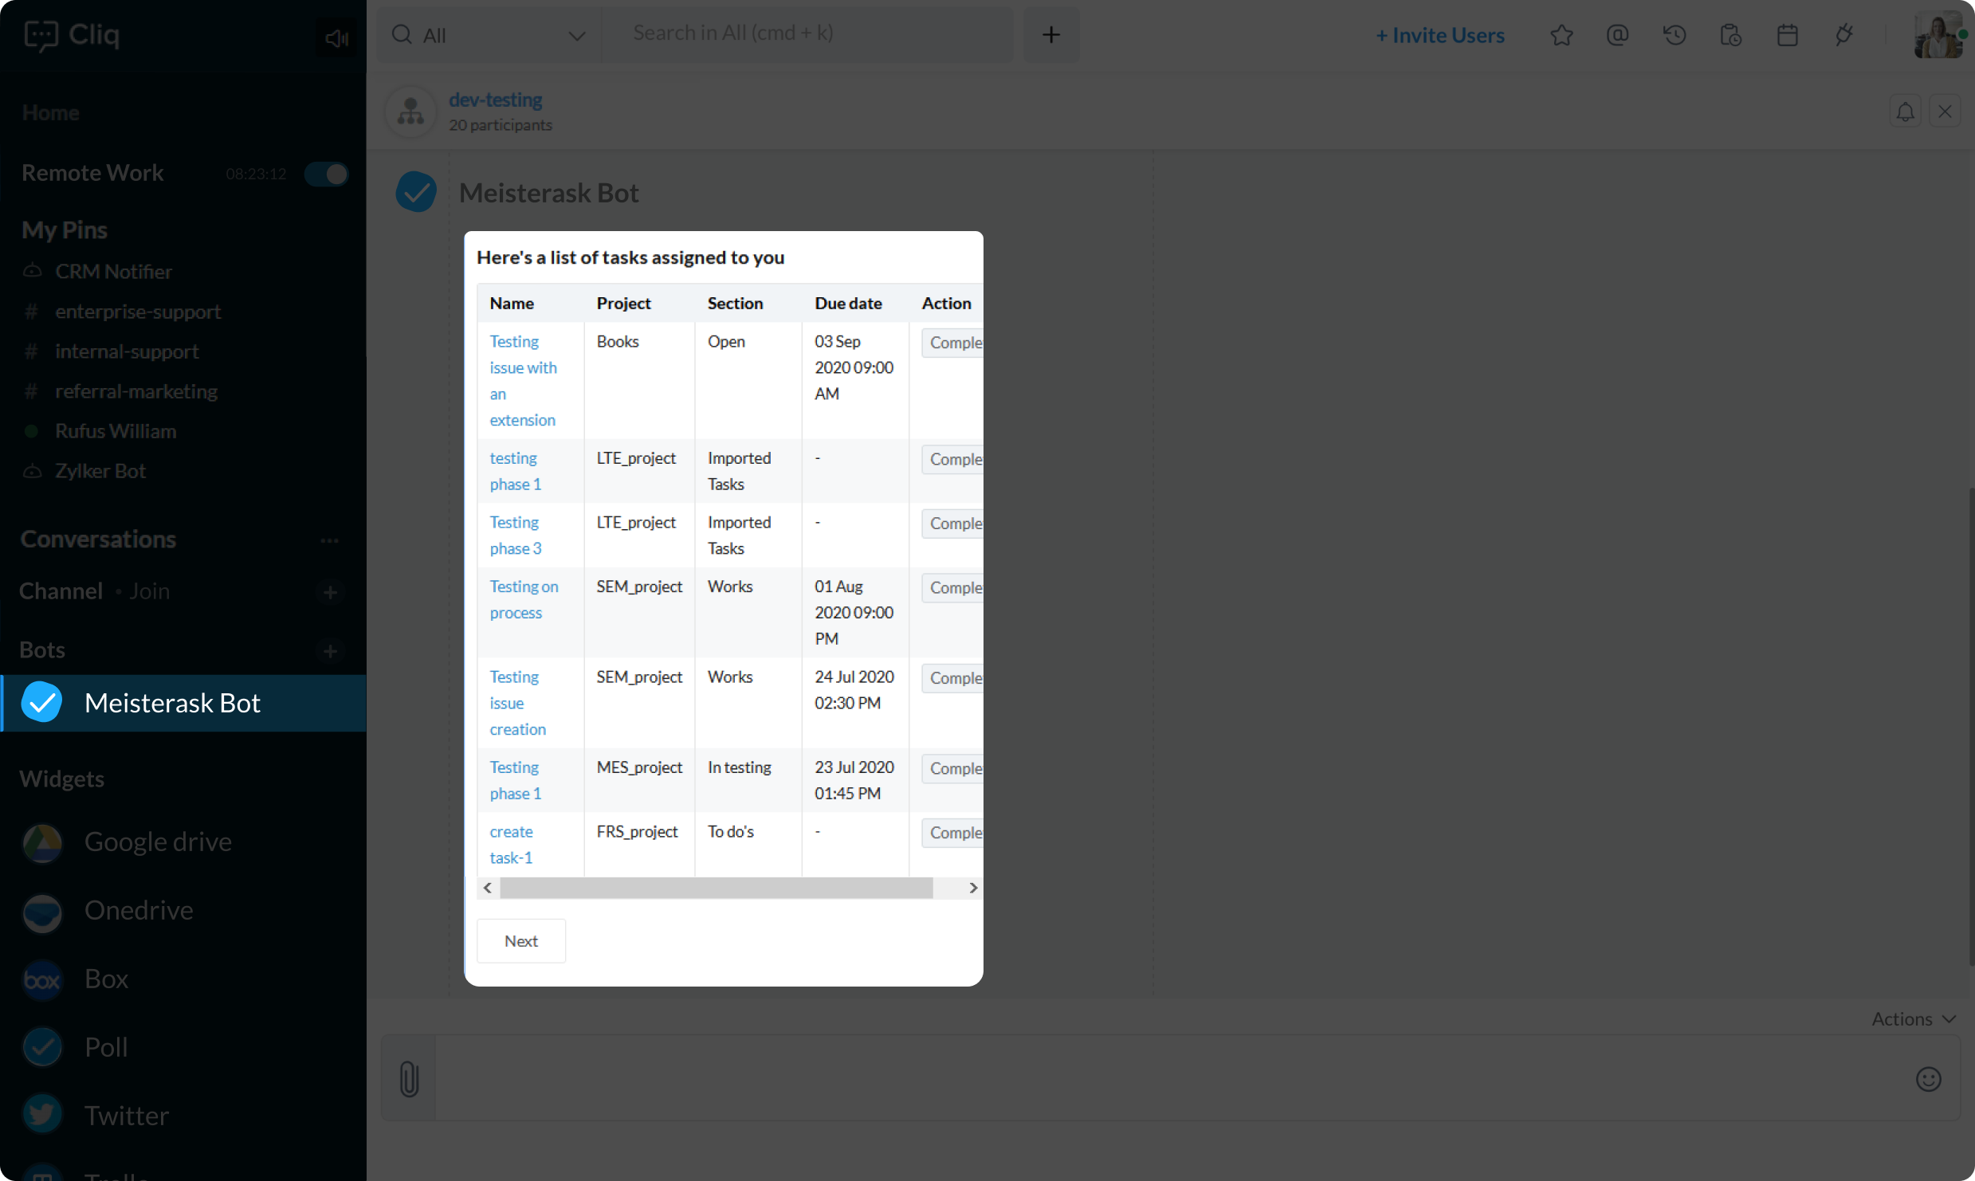The image size is (1975, 1181).
Task: Open Google drive widget
Action: click(x=158, y=842)
